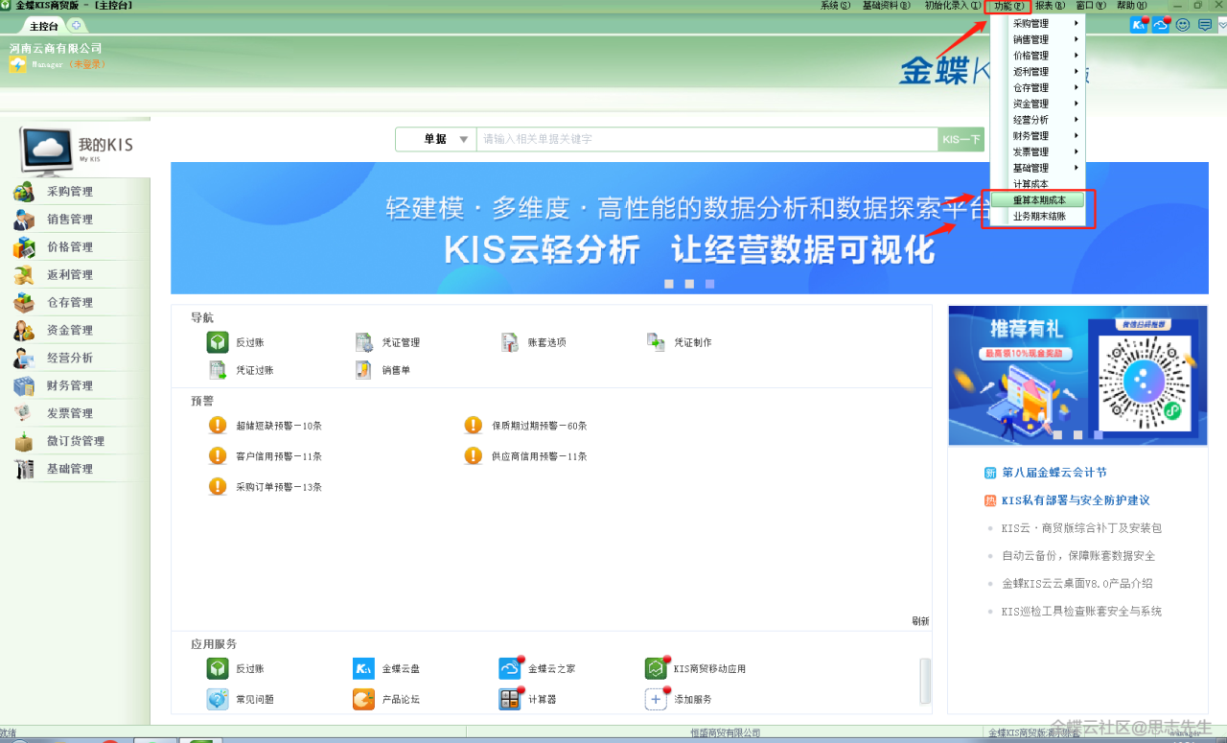The image size is (1227, 743).
Task: Open 反过账 icon under 应用服务
Action: point(218,669)
